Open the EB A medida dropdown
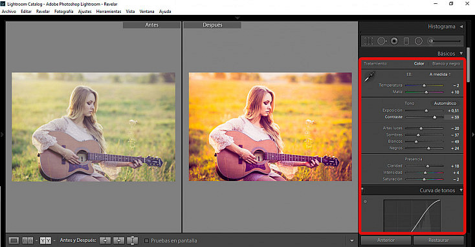 [x=440, y=74]
